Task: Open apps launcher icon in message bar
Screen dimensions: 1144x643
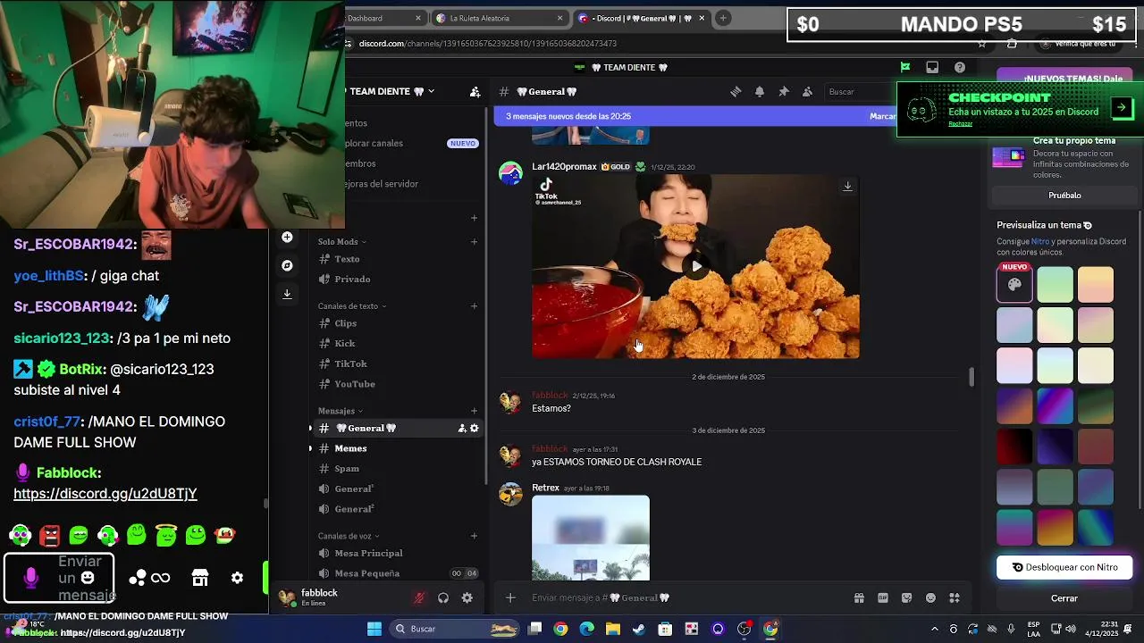Action: point(955,598)
